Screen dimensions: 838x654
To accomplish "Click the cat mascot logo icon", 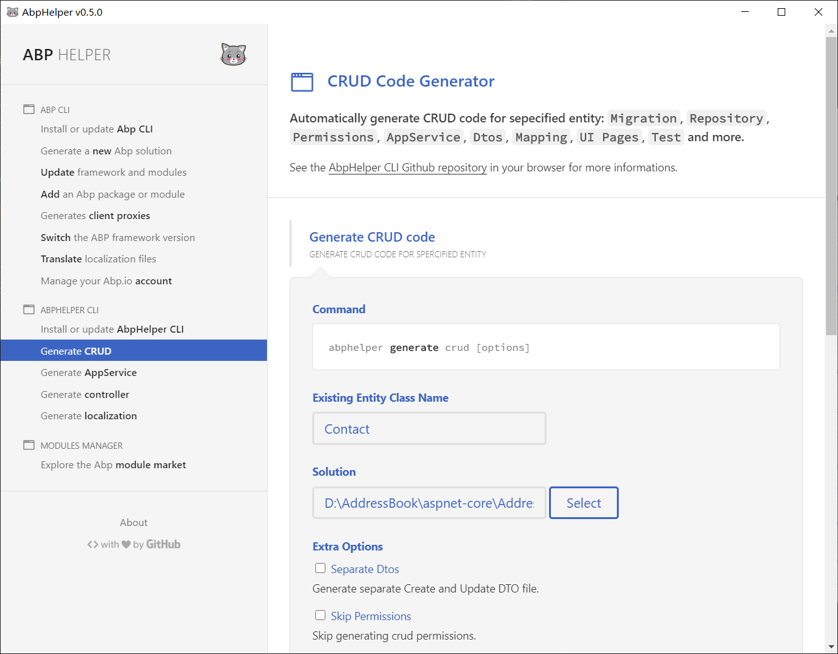I will (233, 55).
